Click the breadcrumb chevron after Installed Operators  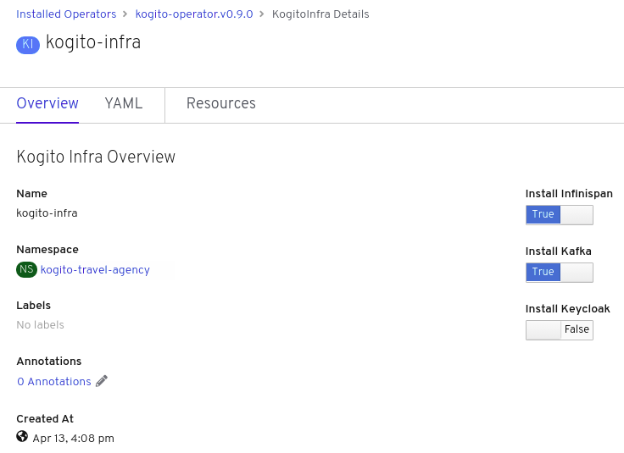125,14
